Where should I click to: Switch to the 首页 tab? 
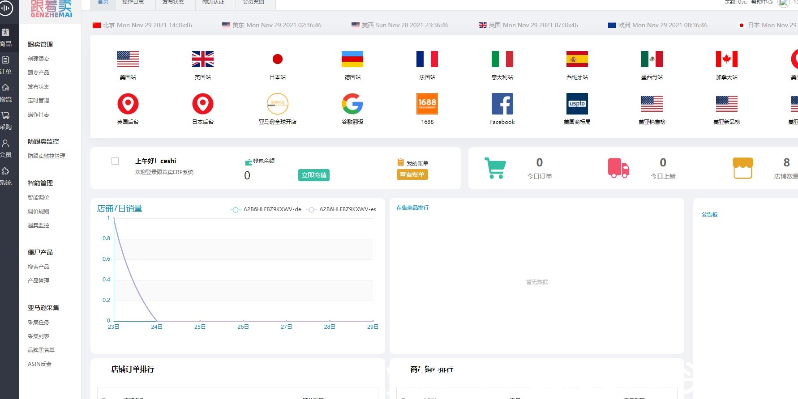103,3
